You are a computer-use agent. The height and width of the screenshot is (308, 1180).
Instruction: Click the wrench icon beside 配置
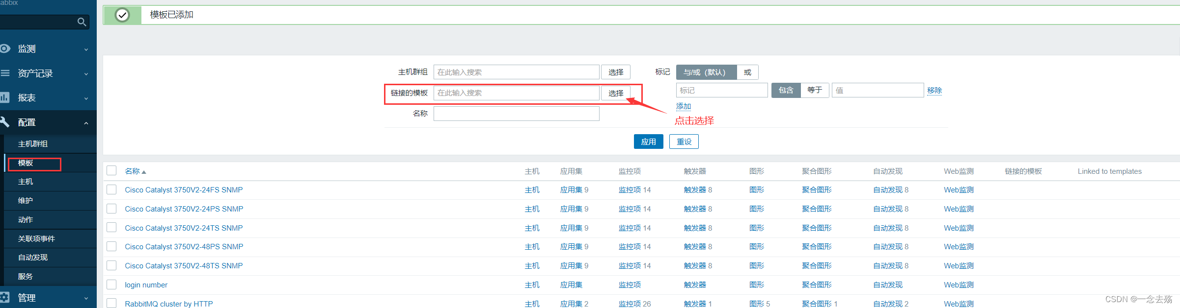pyautogui.click(x=5, y=122)
